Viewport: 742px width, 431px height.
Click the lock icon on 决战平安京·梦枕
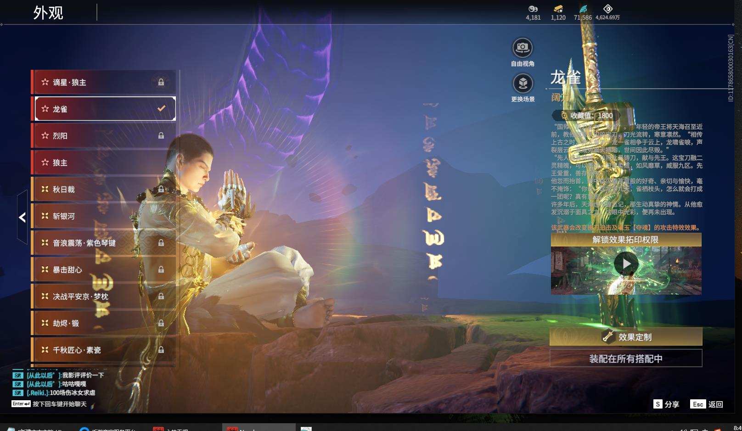coord(161,297)
